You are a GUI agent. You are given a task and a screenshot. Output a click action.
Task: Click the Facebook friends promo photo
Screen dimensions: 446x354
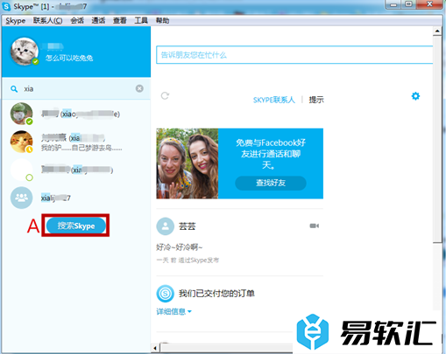coord(188,163)
